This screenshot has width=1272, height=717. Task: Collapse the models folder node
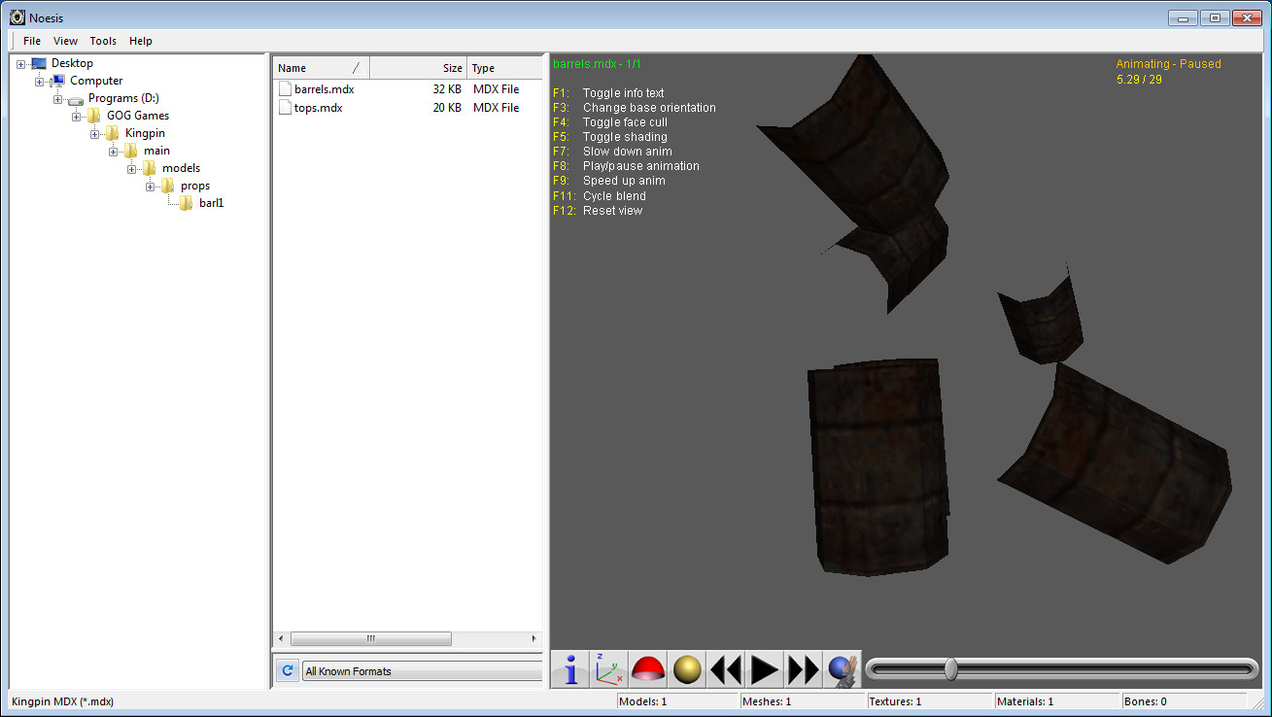pos(132,169)
